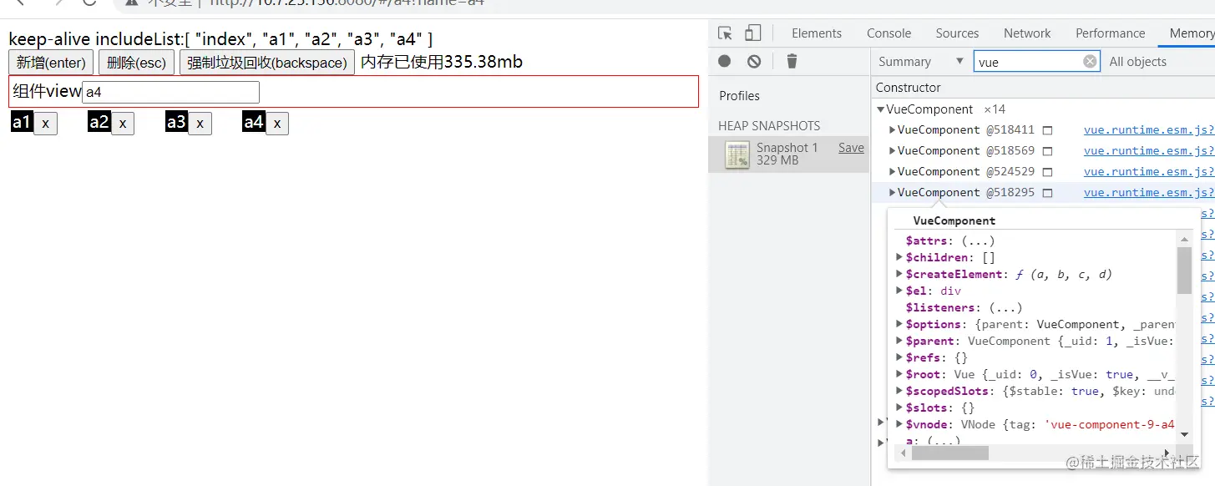Close the a1 tab with x
The height and width of the screenshot is (486, 1215).
[45, 124]
